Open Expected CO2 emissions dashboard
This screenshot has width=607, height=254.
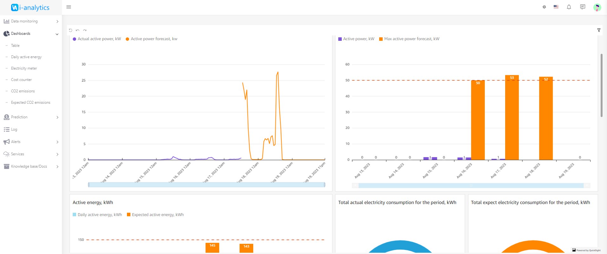pyautogui.click(x=30, y=102)
